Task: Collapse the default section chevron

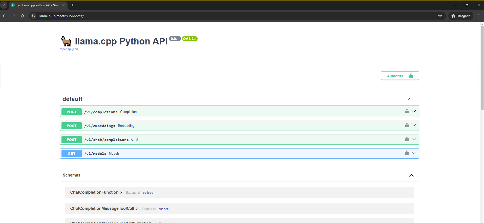Action: tap(410, 99)
